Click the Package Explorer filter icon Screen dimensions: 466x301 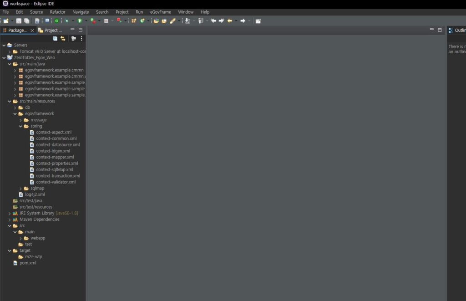coord(74,39)
